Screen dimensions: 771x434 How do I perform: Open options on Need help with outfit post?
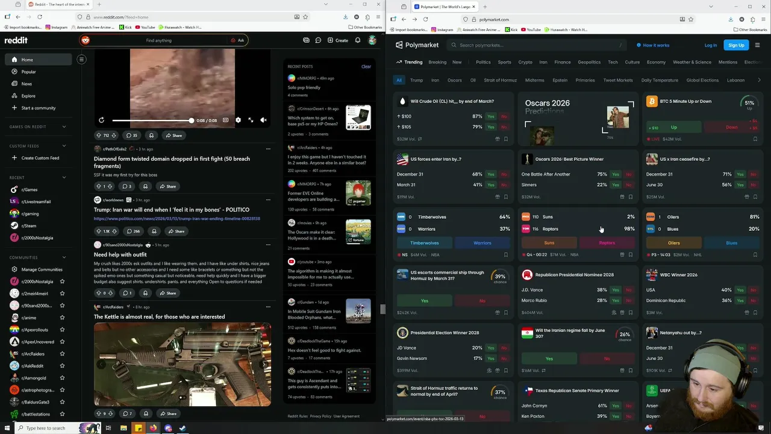(x=268, y=245)
